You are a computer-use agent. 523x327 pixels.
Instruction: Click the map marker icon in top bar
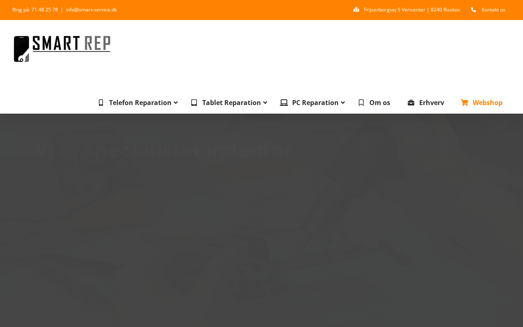[356, 9]
